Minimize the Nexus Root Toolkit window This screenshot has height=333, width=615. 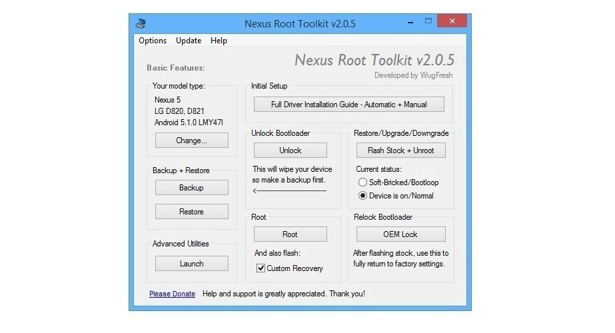click(410, 22)
